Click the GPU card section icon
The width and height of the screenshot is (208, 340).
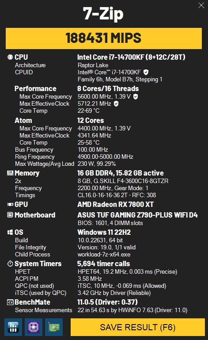click(10, 204)
